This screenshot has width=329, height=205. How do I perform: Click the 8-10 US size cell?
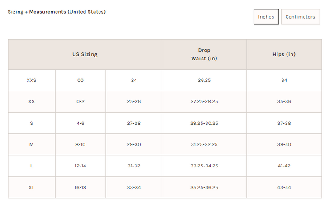tap(80, 144)
